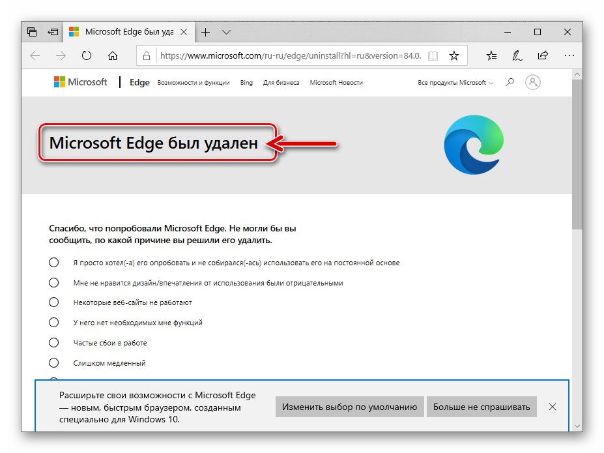Minimize the Edge browser window
This screenshot has height=453, width=604.
[508, 32]
